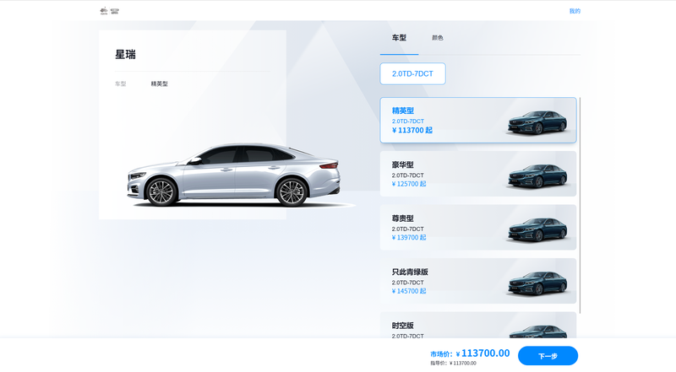676x372 pixels.
Task: Click the Geely logo in the header
Action: [109, 11]
